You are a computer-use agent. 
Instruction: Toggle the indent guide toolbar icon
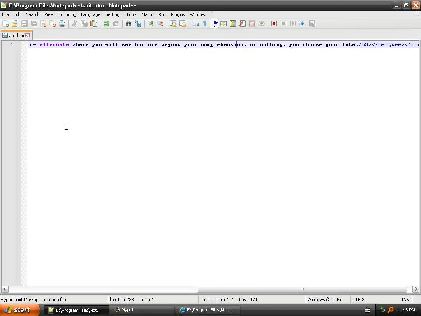point(214,23)
